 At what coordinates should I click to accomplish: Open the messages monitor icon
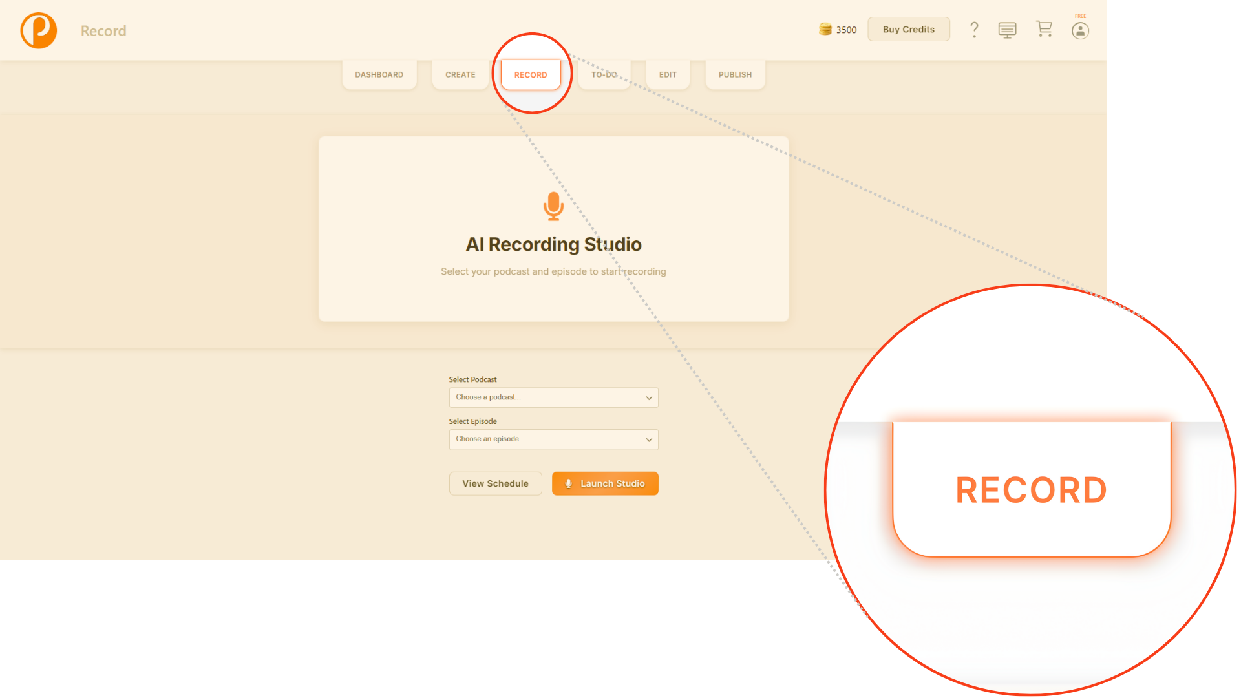tap(1007, 30)
